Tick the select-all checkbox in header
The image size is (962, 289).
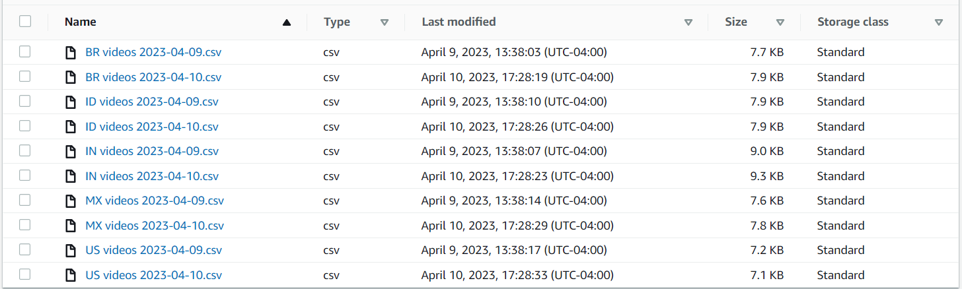(25, 22)
